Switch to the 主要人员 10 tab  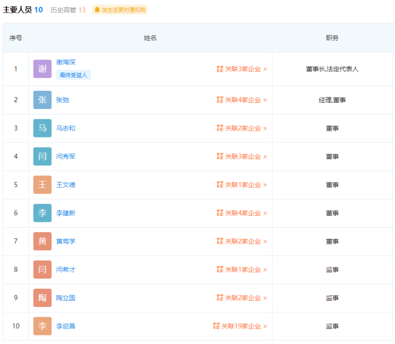click(x=23, y=10)
